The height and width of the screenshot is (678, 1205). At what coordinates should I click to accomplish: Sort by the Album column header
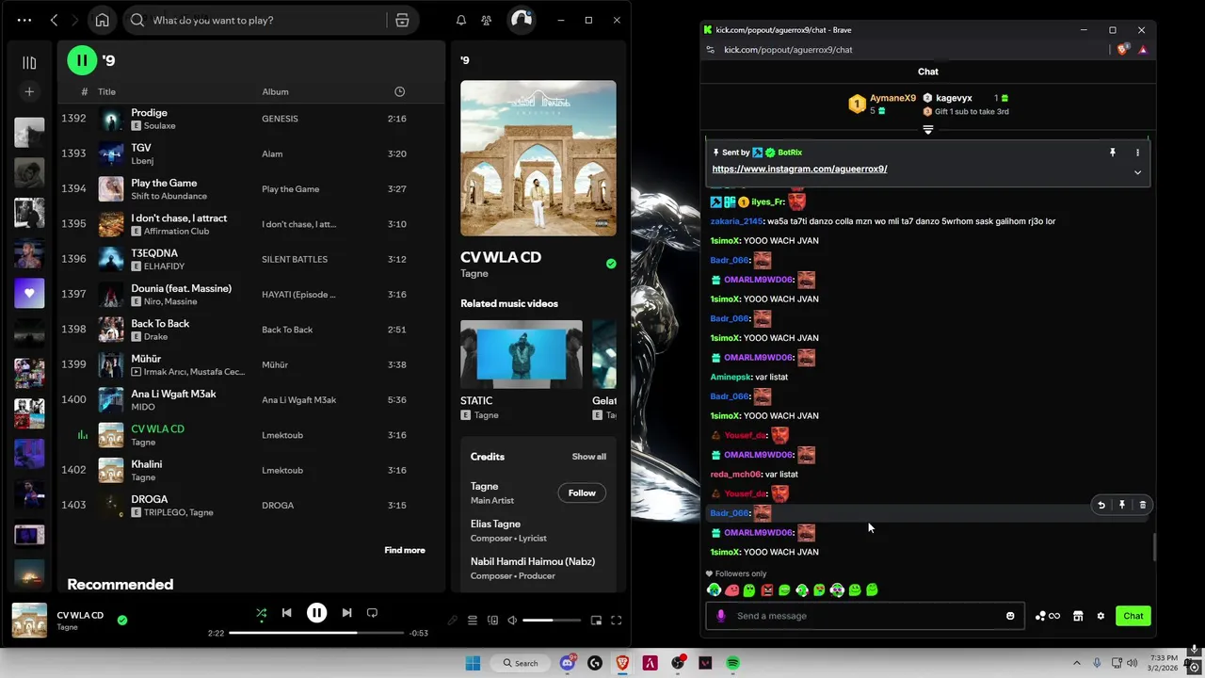(275, 91)
